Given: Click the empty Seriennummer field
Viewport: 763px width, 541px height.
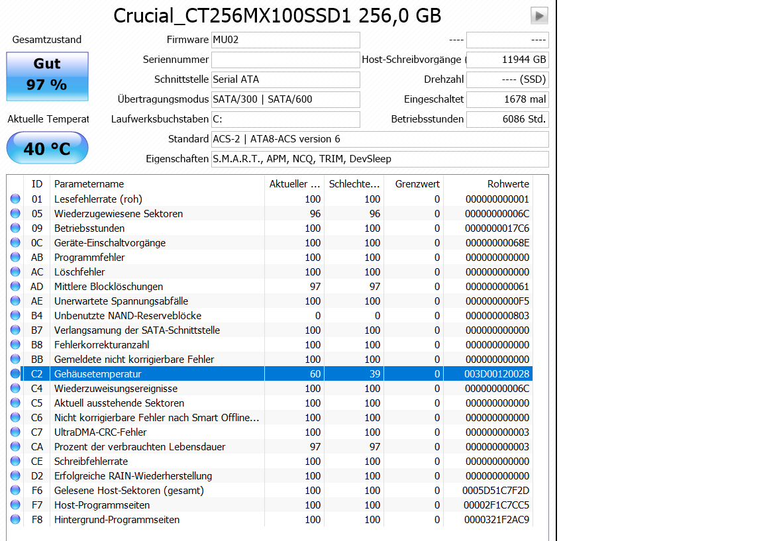Looking at the screenshot, I should 285,60.
